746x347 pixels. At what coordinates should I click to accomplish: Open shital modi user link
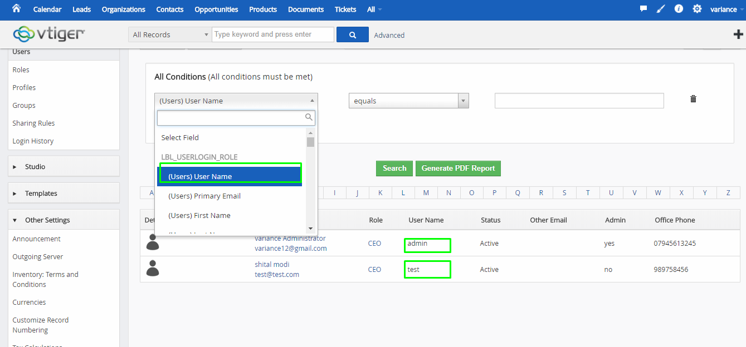[x=272, y=264]
